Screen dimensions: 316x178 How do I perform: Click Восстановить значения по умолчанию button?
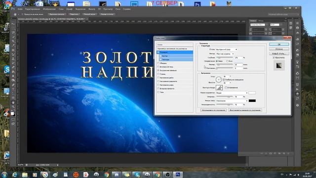point(245,110)
